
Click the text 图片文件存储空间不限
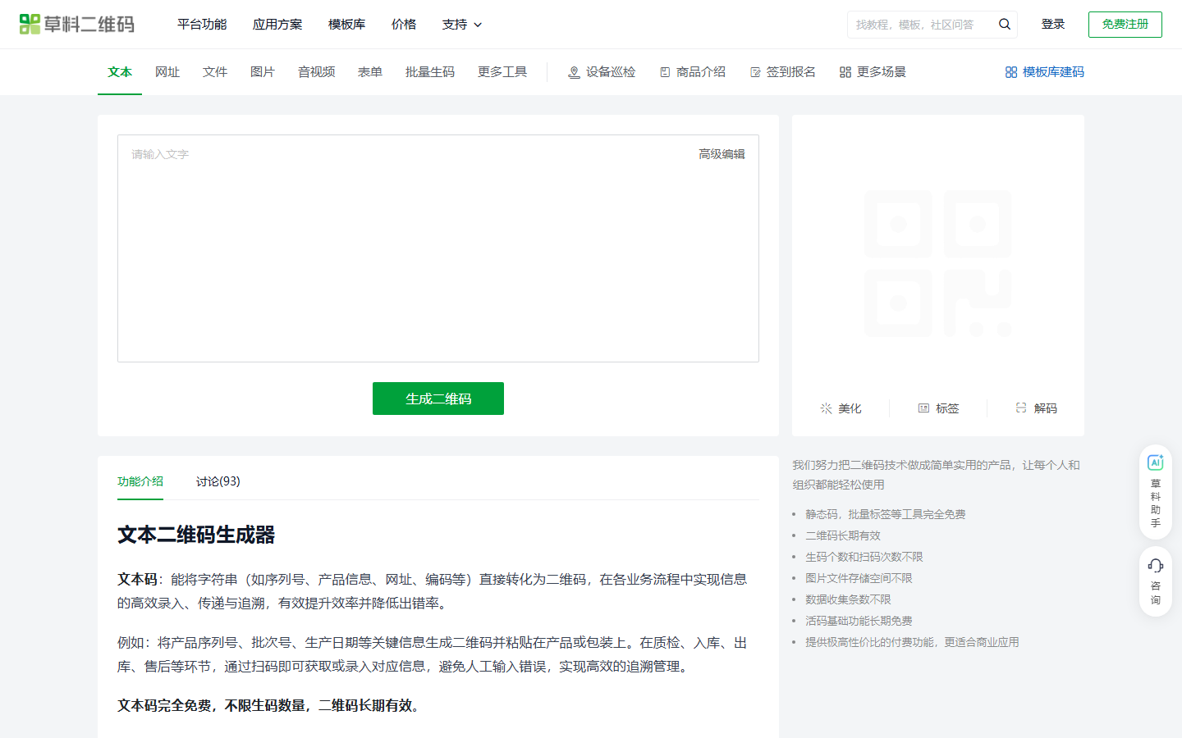pos(859,578)
